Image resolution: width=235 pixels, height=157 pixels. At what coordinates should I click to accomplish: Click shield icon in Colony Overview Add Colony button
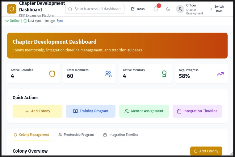(x=196, y=151)
